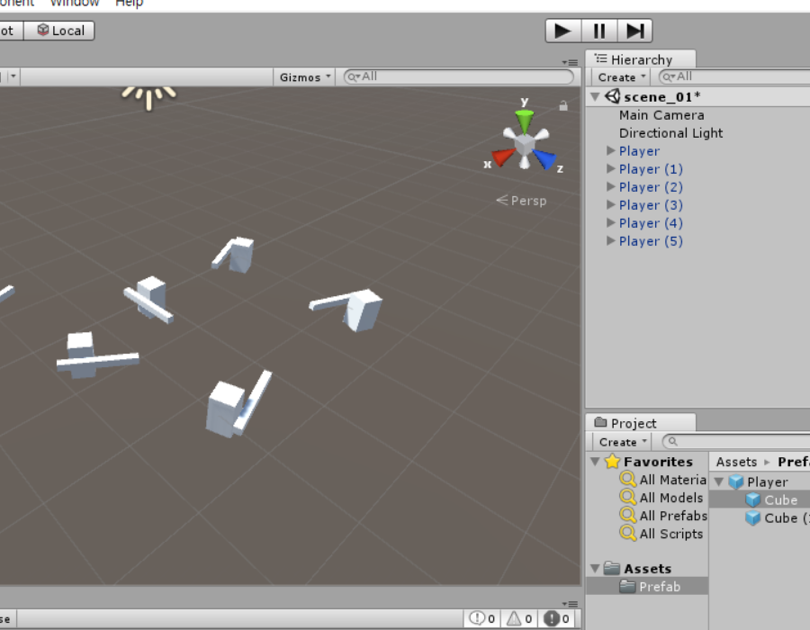
Task: Expand Player (2) in Hierarchy
Action: click(x=610, y=186)
